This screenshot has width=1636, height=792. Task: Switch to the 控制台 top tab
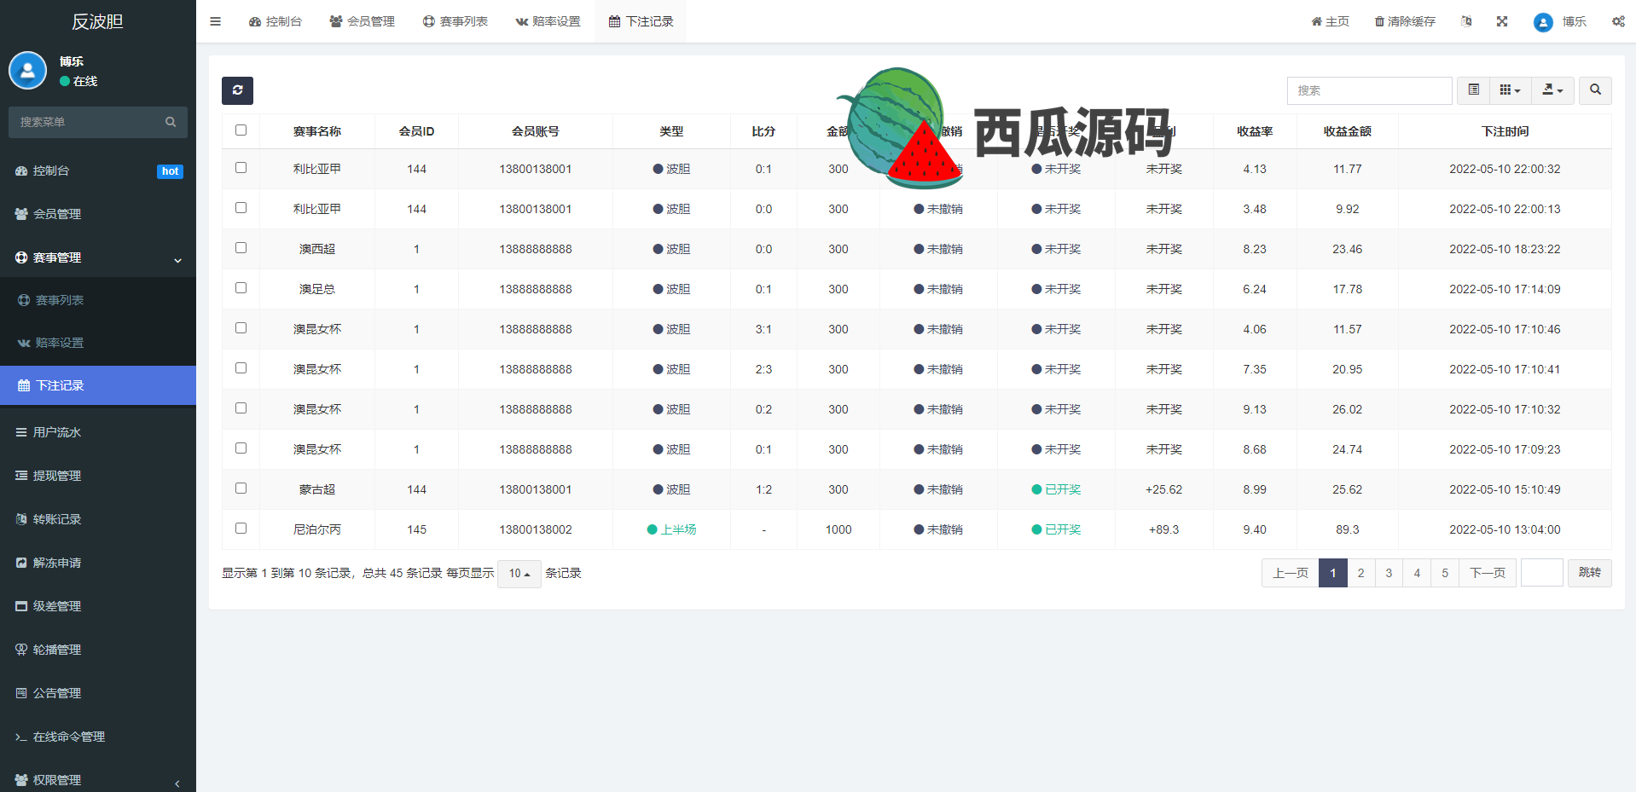275,21
